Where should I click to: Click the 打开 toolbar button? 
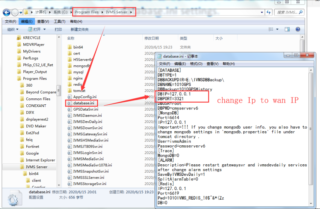pos(34,30)
